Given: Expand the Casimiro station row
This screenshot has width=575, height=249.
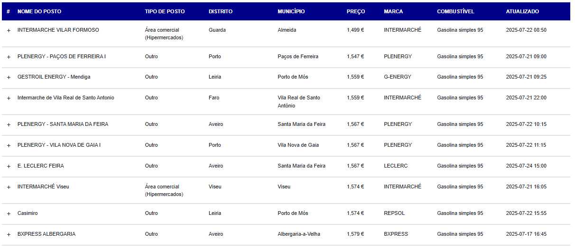Looking at the screenshot, I should click(x=9, y=213).
